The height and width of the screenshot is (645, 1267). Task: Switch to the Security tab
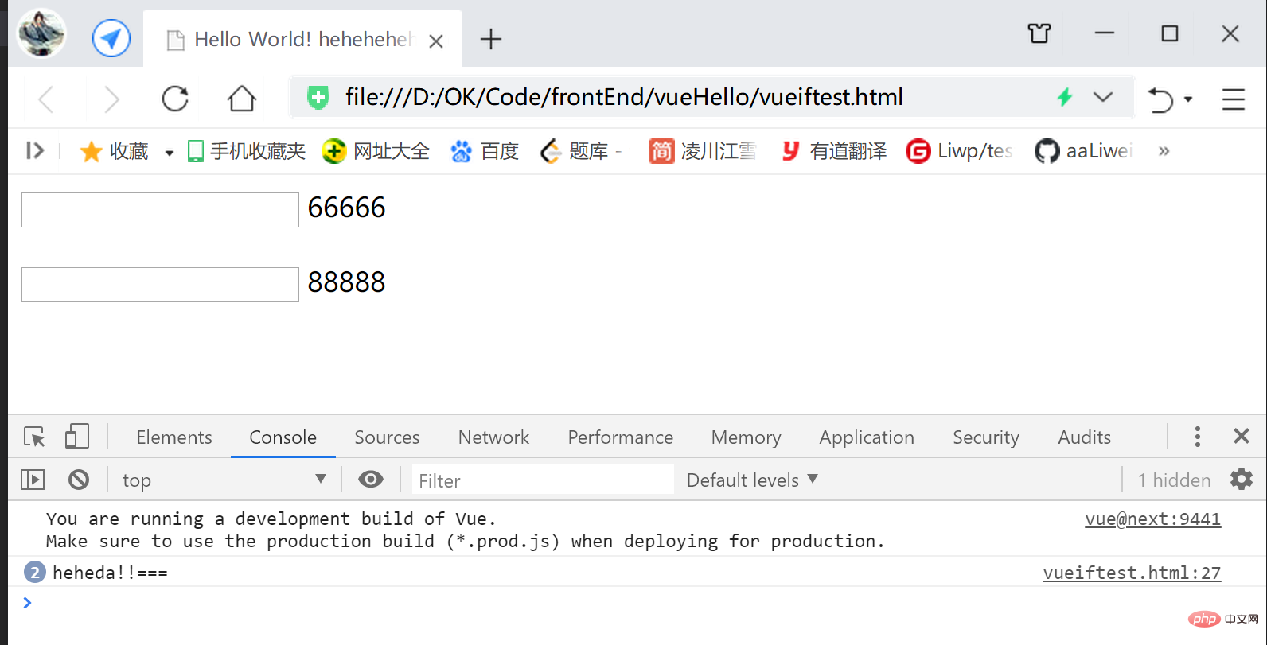(x=986, y=437)
